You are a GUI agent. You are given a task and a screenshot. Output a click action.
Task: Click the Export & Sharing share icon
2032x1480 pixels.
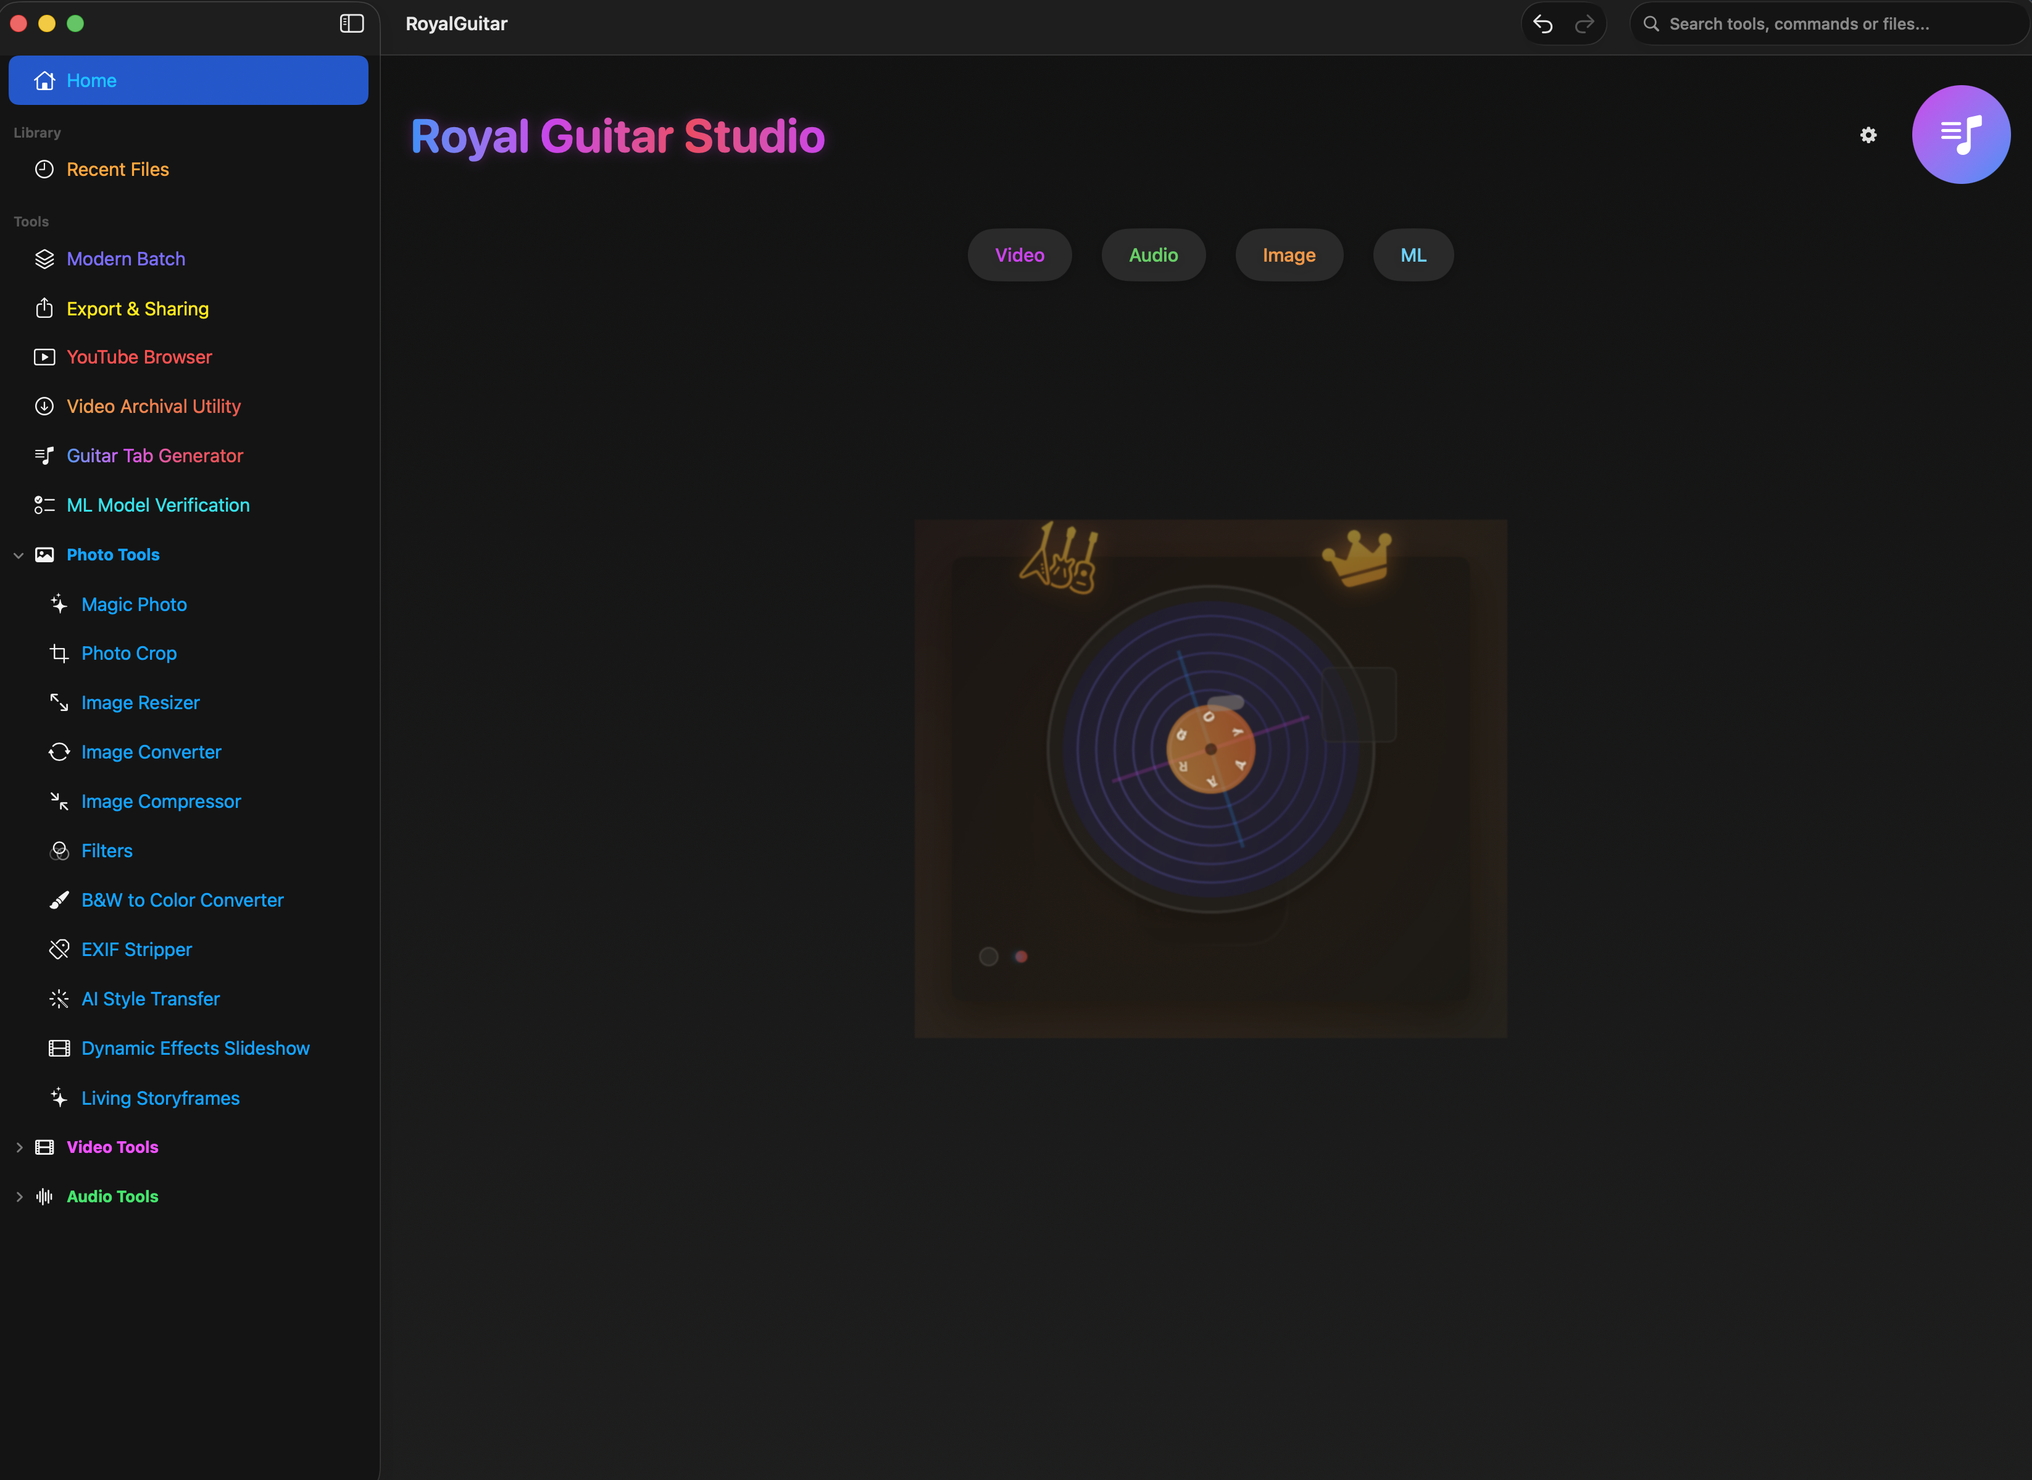pos(44,308)
